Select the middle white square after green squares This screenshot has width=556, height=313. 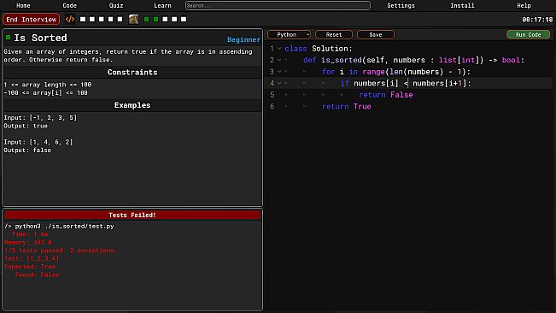(x=174, y=19)
